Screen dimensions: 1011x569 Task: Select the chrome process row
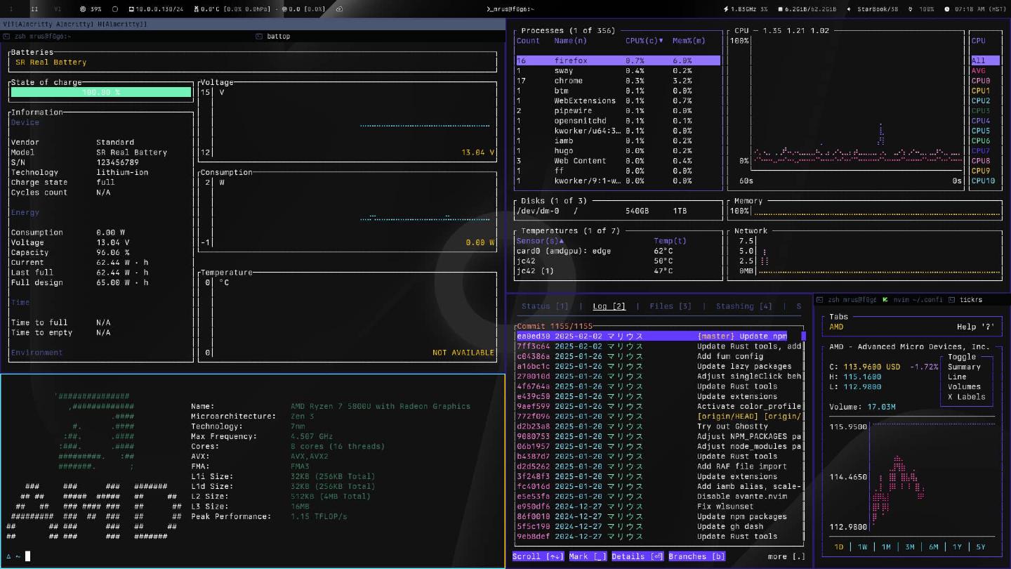point(618,81)
